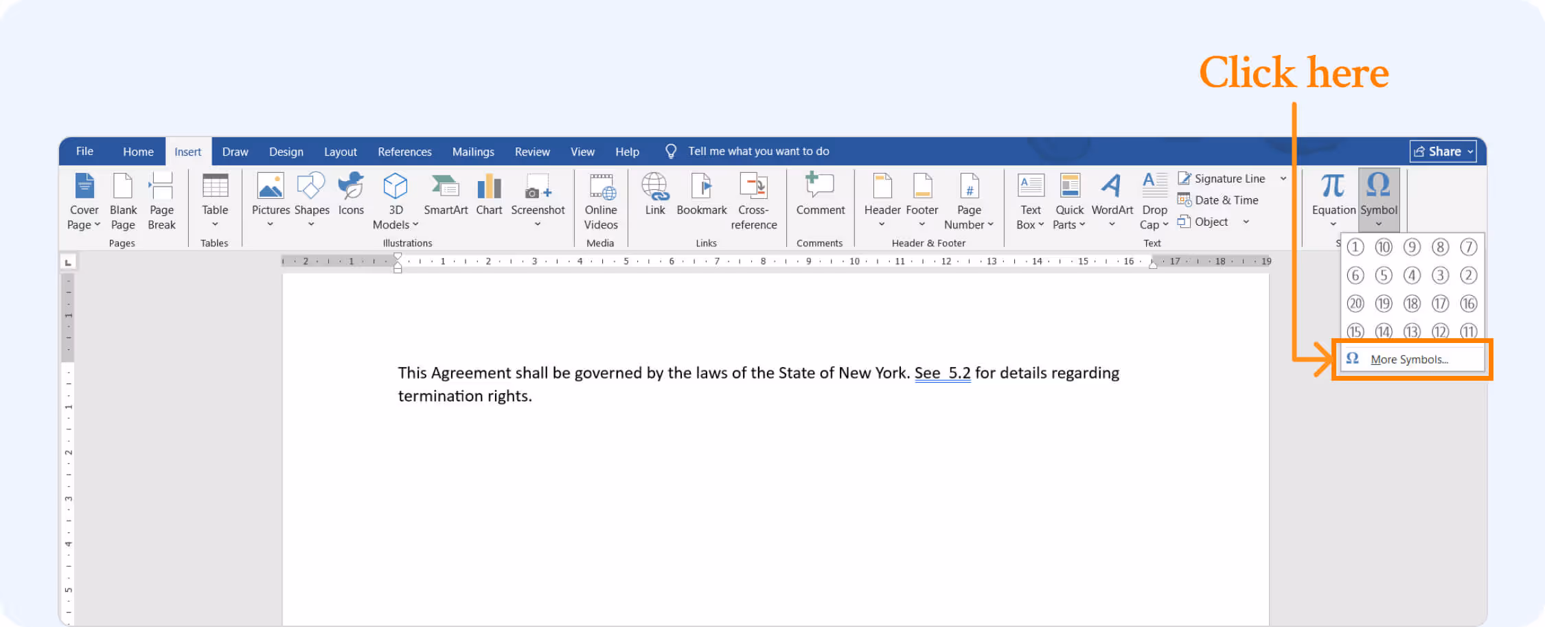This screenshot has height=627, width=1545.
Task: Click the See 5.2 hyperlink
Action: (x=942, y=372)
